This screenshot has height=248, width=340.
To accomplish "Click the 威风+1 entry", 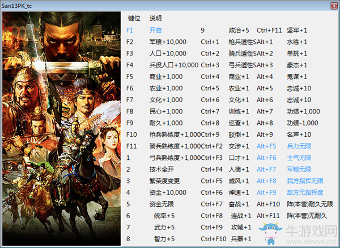I will coord(239,181).
